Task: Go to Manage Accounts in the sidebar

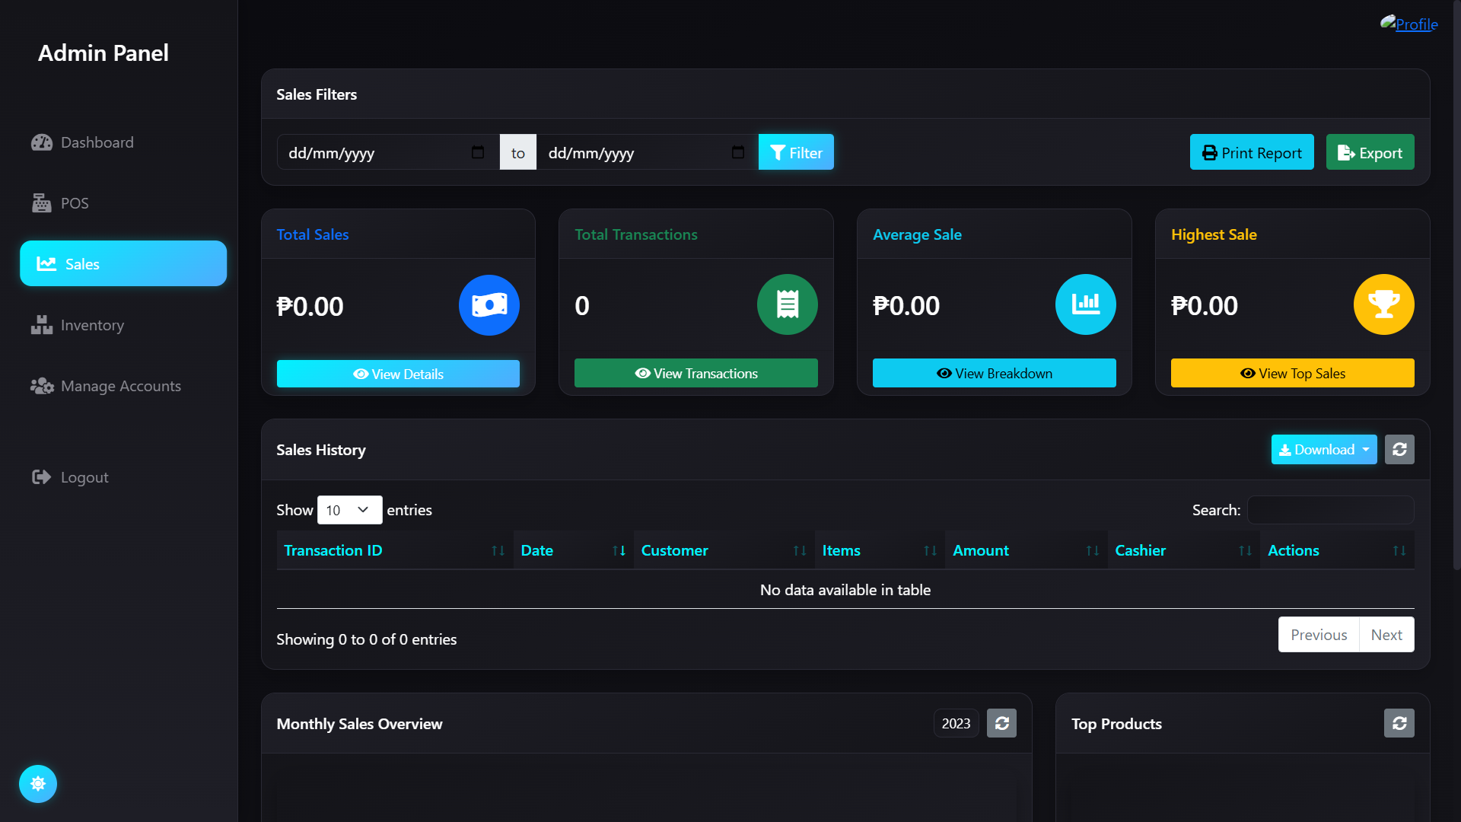Action: coord(120,386)
